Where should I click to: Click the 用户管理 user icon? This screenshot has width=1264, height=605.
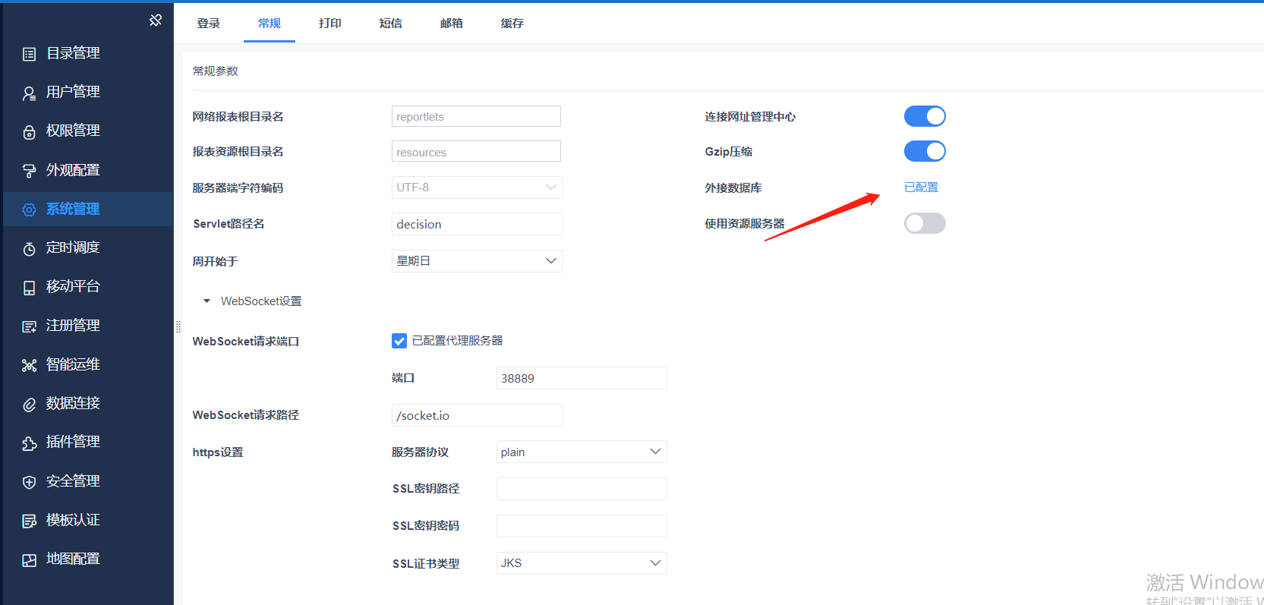[30, 93]
